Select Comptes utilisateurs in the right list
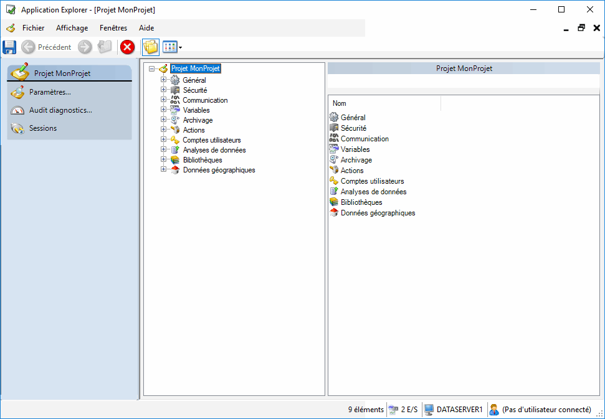Image resolution: width=605 pixels, height=419 pixels. (x=373, y=181)
